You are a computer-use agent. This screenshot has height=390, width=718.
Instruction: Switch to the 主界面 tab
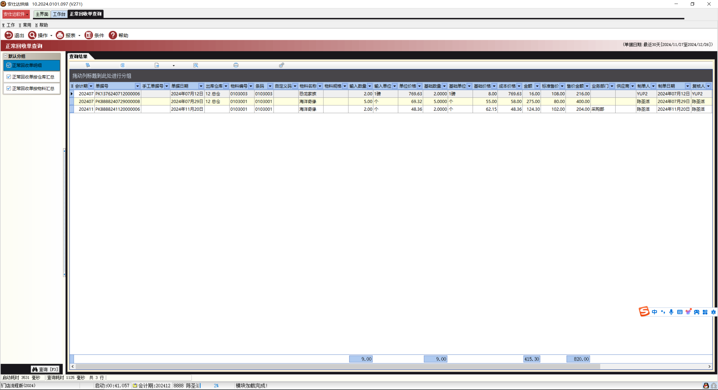coord(42,14)
